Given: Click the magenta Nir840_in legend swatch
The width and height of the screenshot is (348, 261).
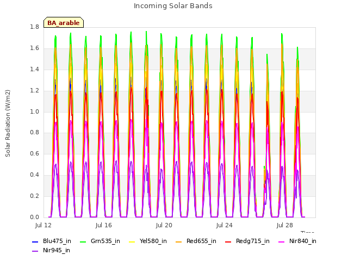Looking at the screenshot, I should tap(282, 241).
